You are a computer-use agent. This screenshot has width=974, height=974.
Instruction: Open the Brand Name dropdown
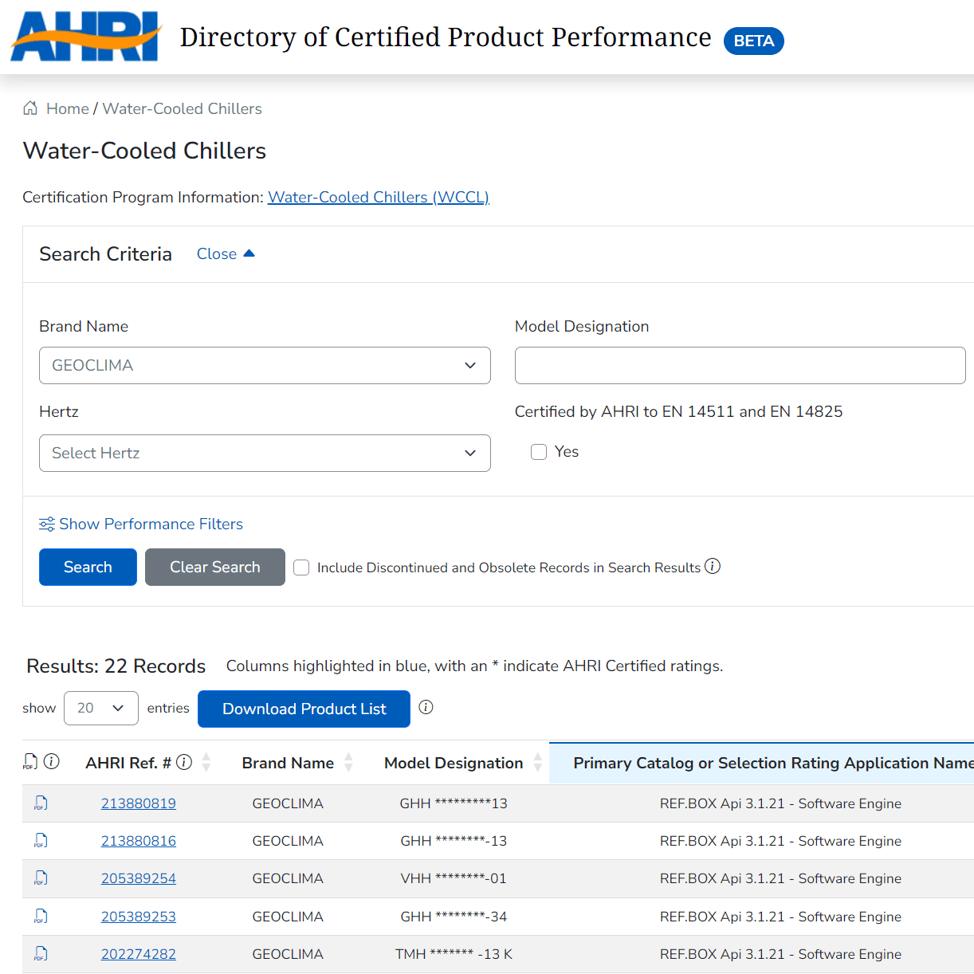(x=265, y=365)
